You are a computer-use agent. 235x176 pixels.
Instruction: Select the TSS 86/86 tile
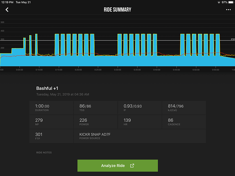[96, 108]
